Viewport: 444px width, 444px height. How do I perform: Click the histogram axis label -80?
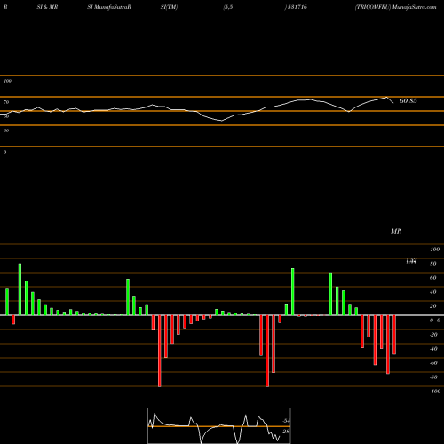(433, 377)
